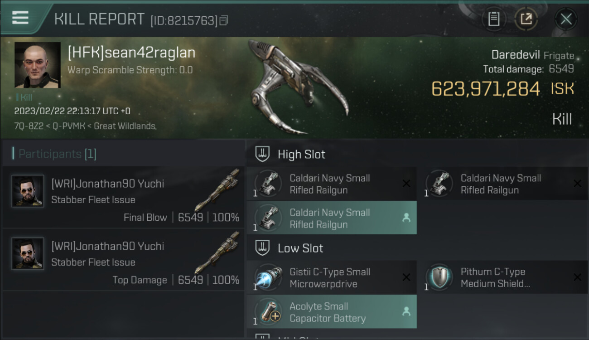Close the kill report window
The height and width of the screenshot is (340, 589).
point(566,19)
